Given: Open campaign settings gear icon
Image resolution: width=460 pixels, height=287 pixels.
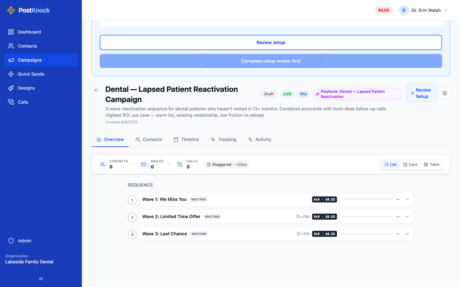Looking at the screenshot, I should pyautogui.click(x=445, y=93).
